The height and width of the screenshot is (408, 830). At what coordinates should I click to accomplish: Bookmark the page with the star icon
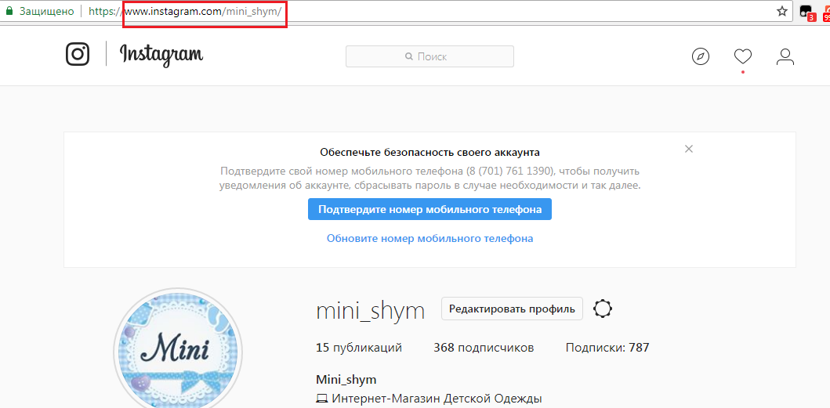point(782,11)
